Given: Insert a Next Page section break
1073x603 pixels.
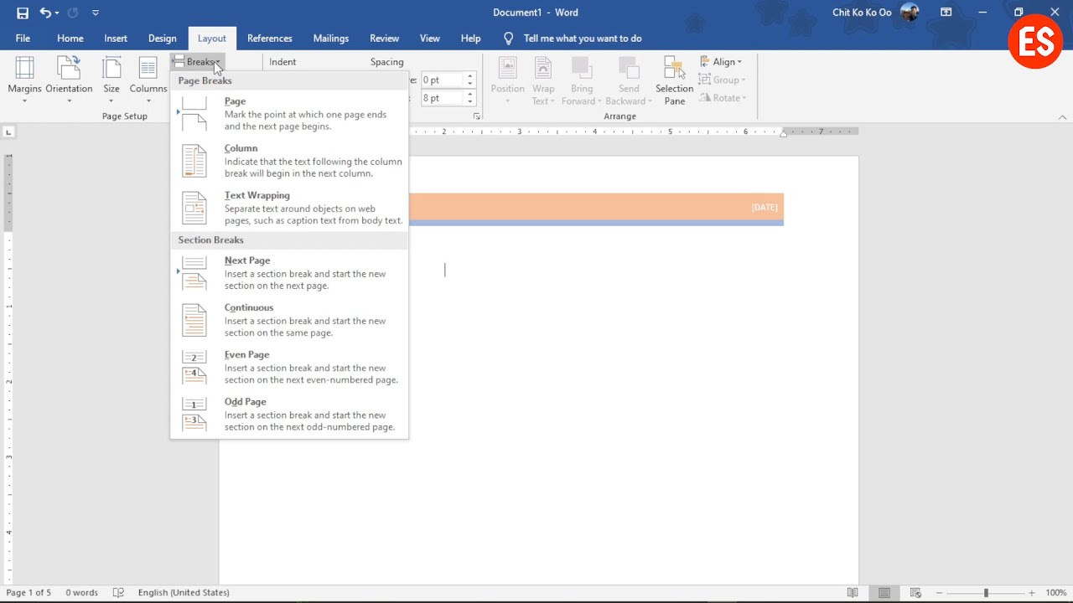Looking at the screenshot, I should pos(289,273).
